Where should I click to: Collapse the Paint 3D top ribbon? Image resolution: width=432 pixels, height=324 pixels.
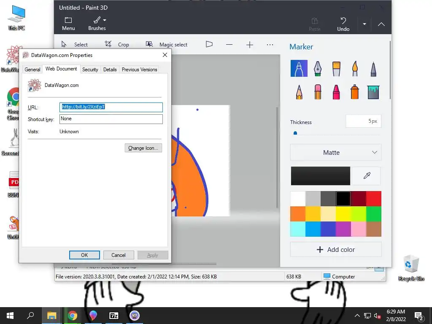tap(381, 24)
